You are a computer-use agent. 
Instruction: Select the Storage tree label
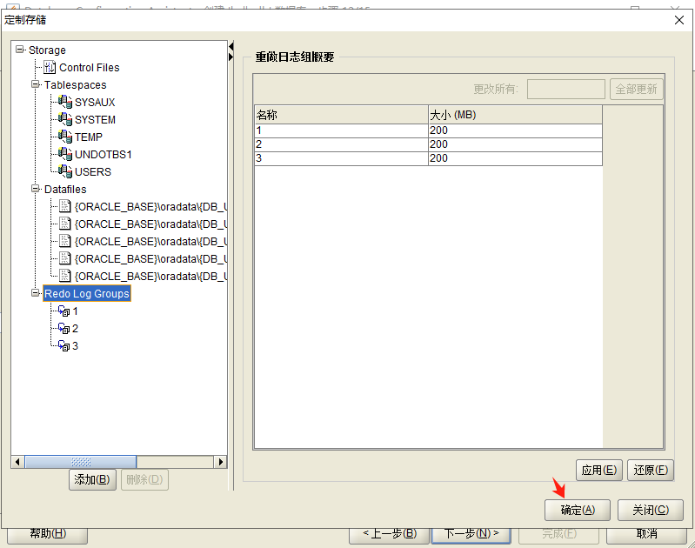pos(47,50)
